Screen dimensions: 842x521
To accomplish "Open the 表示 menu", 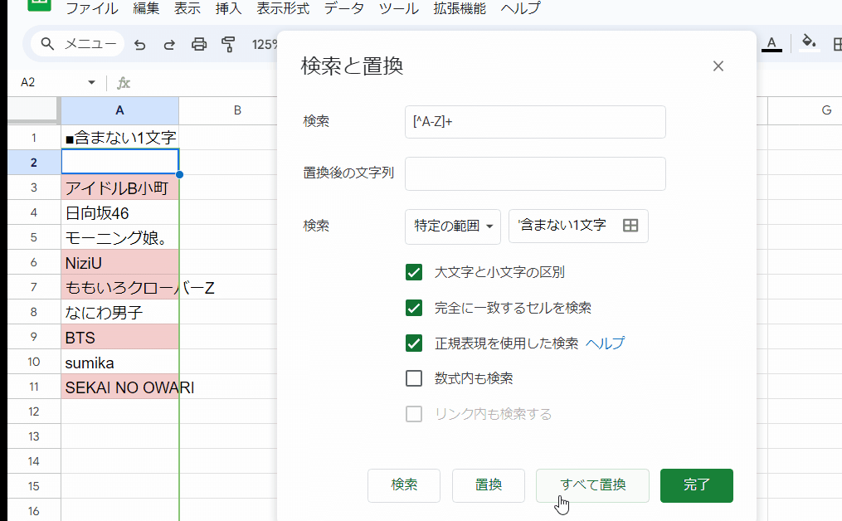I will tap(187, 8).
